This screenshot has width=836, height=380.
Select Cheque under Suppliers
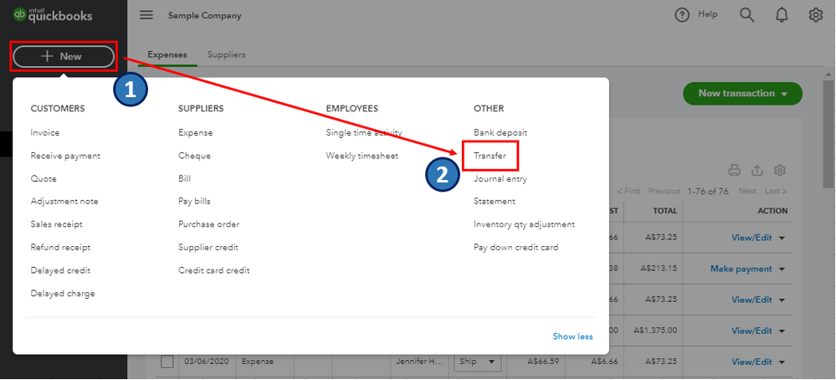coord(194,156)
